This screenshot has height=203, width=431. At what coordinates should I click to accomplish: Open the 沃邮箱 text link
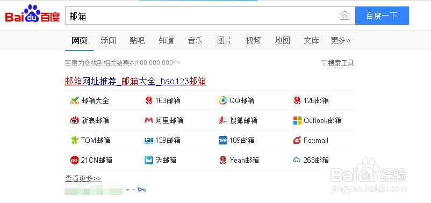(166, 160)
